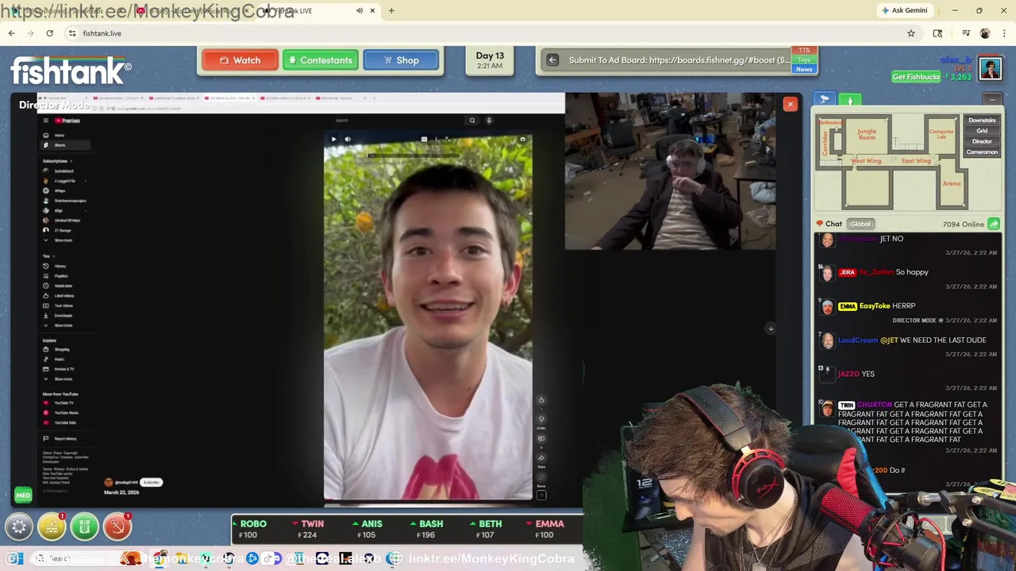1016x571 pixels.
Task: Click the EasyToke chat username
Action: point(875,306)
